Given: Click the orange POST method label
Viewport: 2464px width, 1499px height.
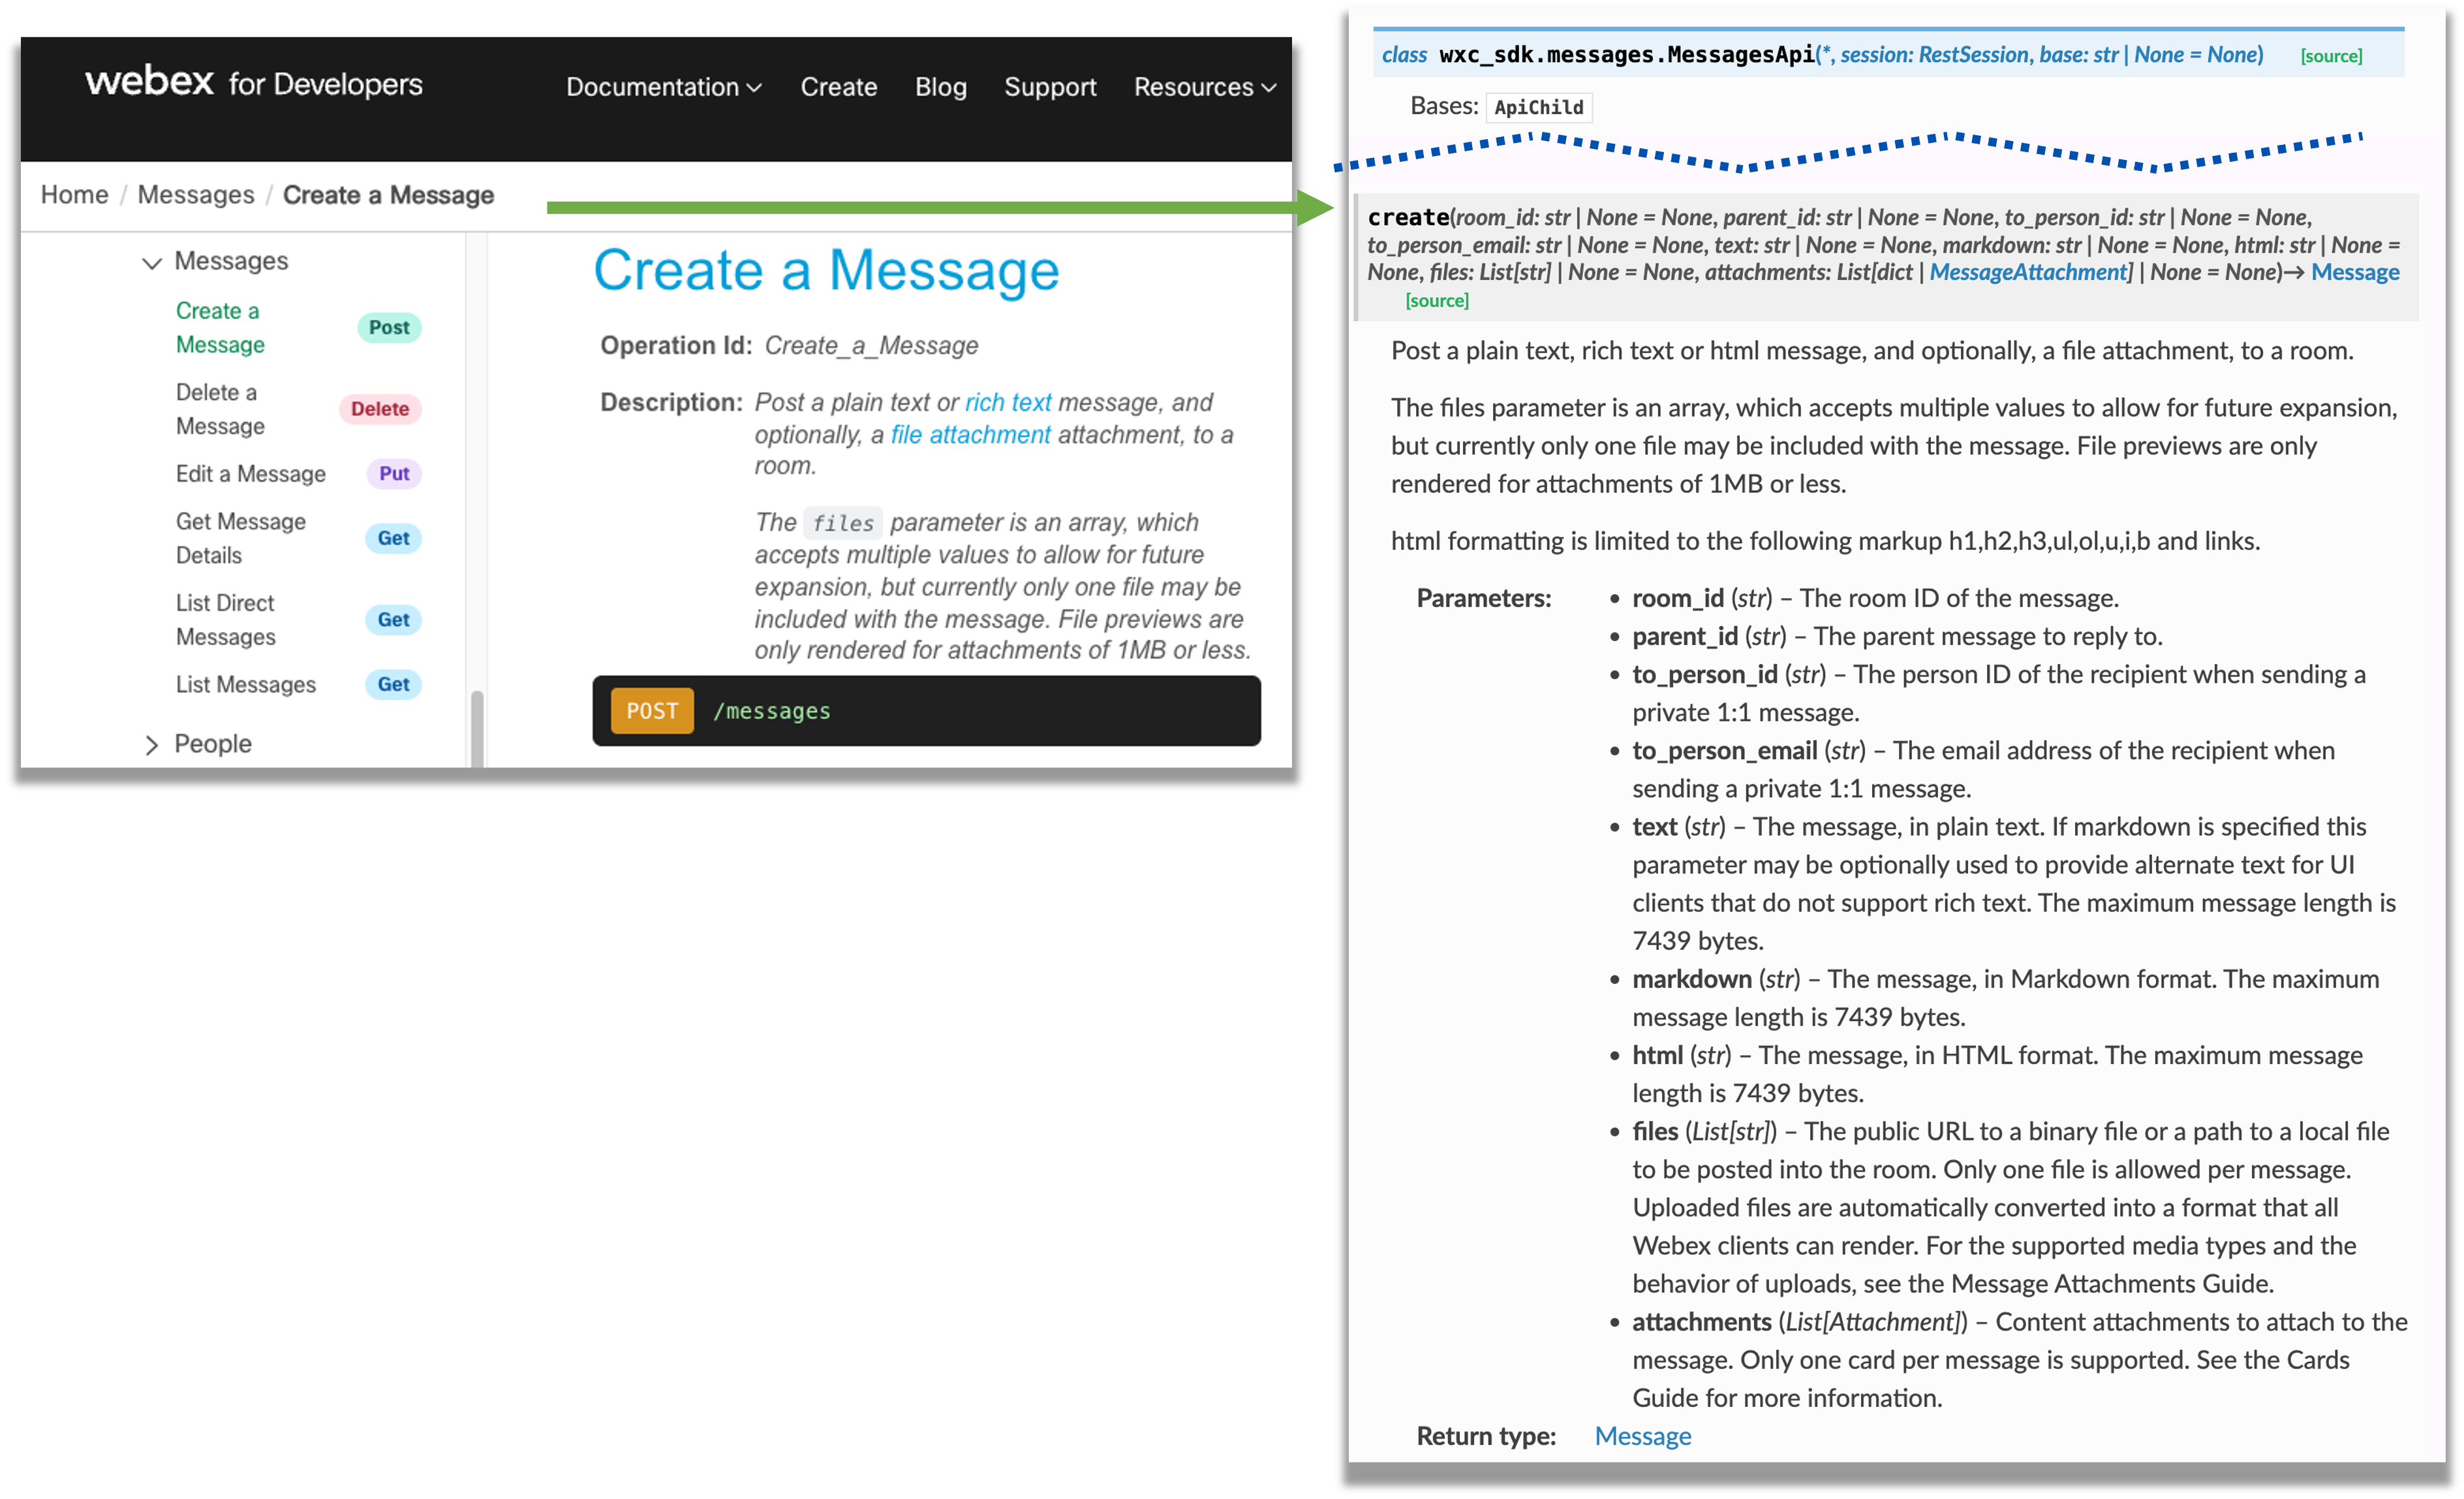Looking at the screenshot, I should 652,710.
